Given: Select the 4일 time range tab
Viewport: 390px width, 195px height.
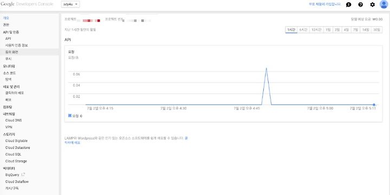Looking at the screenshot, I should (x=346, y=30).
